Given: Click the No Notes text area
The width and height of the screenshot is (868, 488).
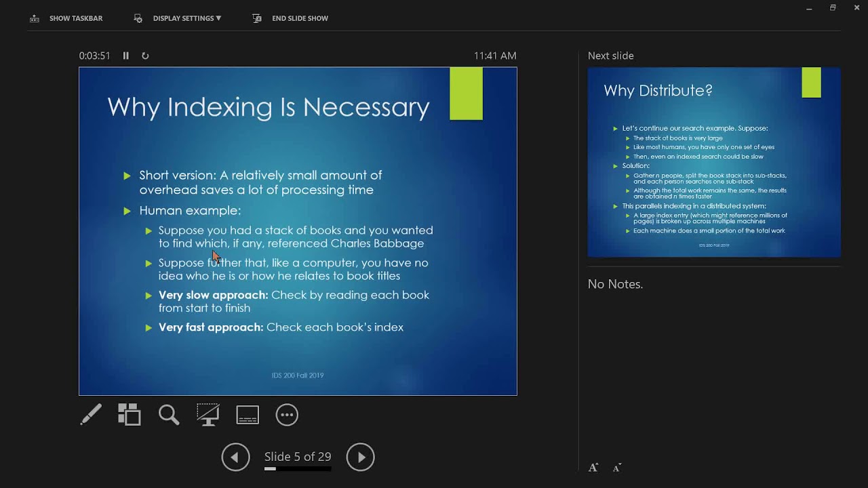Looking at the screenshot, I should [616, 284].
